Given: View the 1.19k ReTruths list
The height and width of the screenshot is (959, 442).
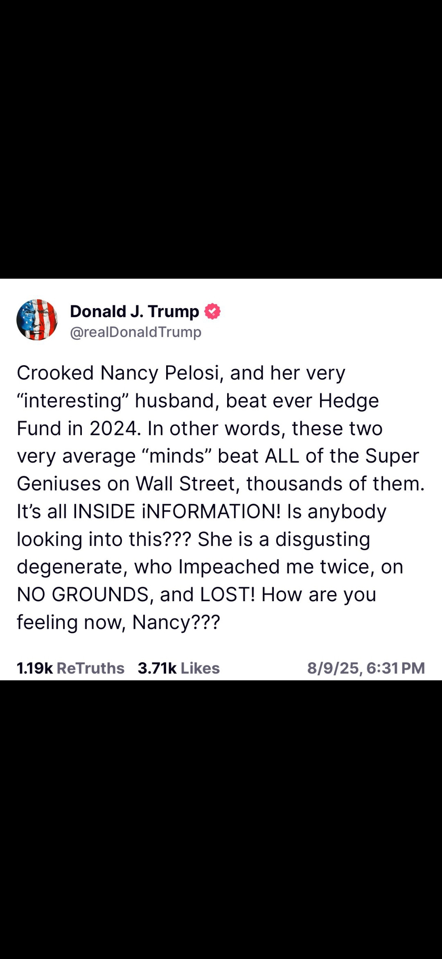Looking at the screenshot, I should 70,668.
